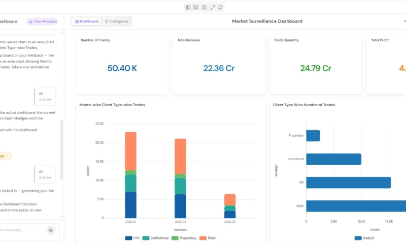The height and width of the screenshot is (244, 406).
Task: Click the Month-wise Client Type-wise Trades title
Action: click(x=112, y=105)
